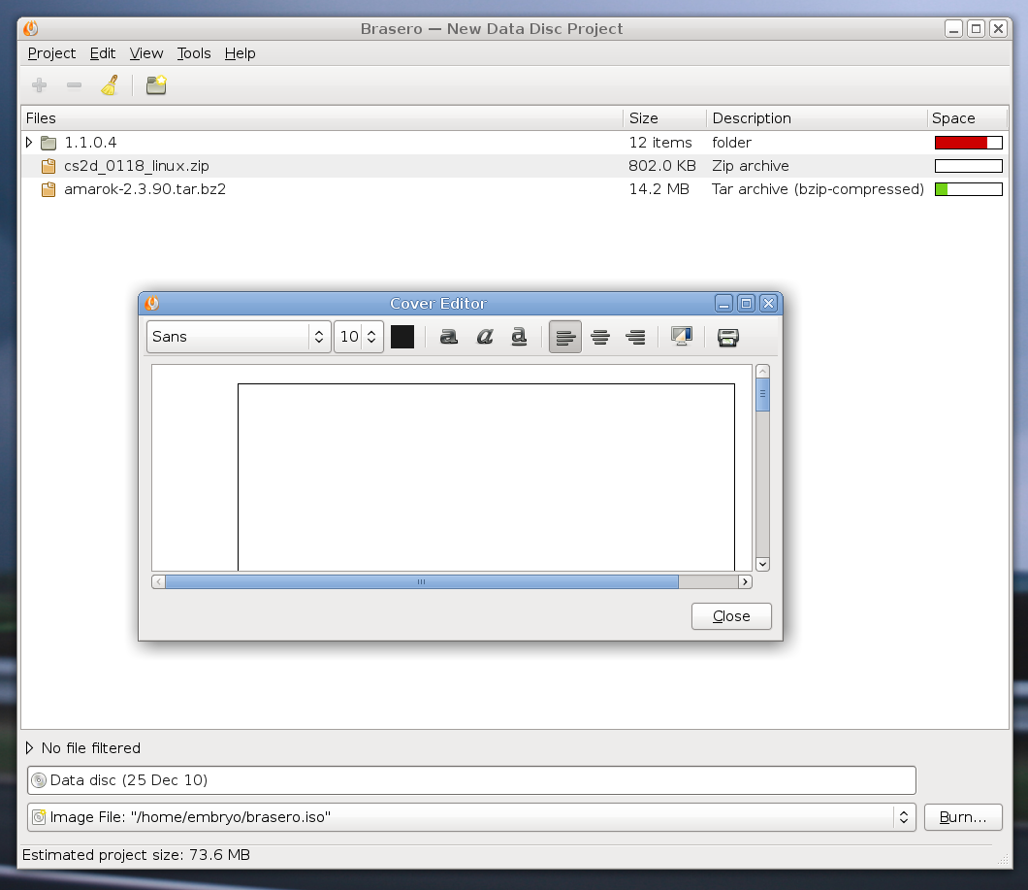Click the Data disc name input field
This screenshot has height=890, width=1028.
471,780
